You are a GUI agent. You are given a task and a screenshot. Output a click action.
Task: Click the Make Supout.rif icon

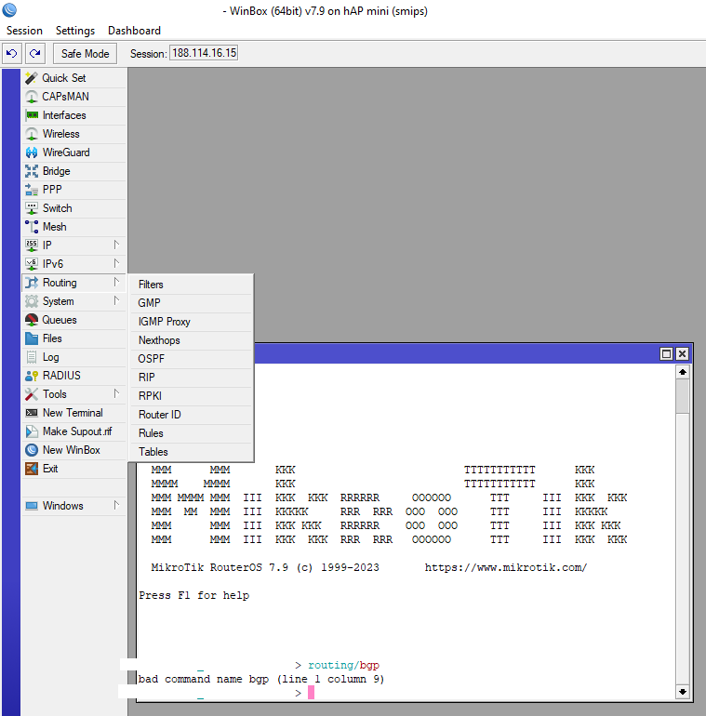tap(32, 431)
